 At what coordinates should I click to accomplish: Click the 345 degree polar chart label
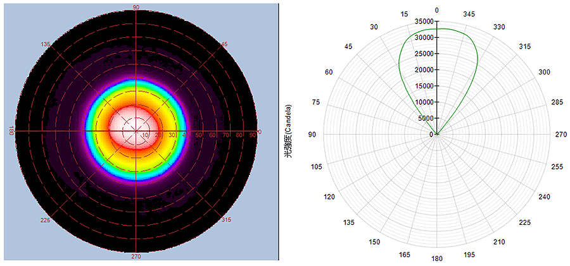point(468,13)
